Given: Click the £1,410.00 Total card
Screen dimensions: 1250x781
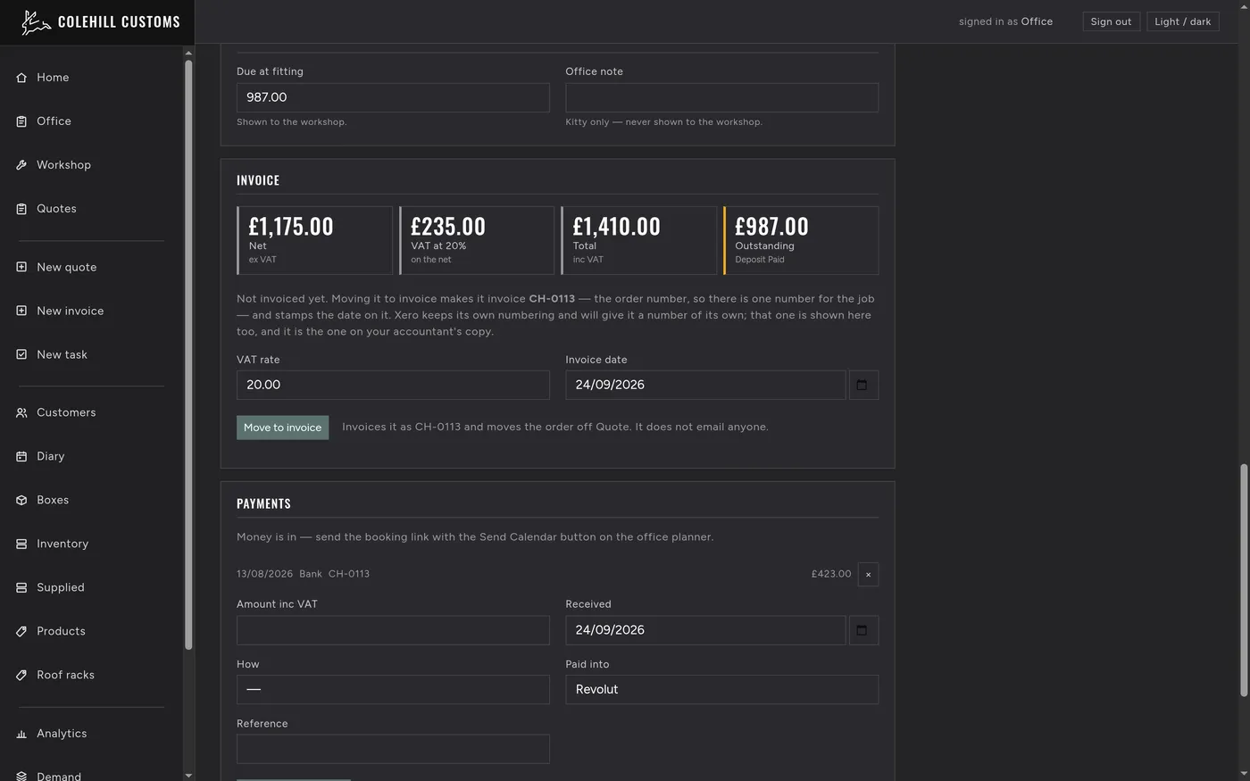Looking at the screenshot, I should [x=638, y=240].
